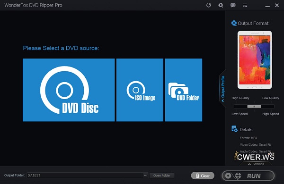Click the Details icon
This screenshot has height=184, width=284.
point(234,129)
